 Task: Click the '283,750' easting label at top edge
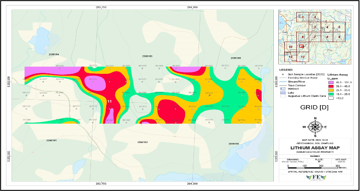point(101,7)
